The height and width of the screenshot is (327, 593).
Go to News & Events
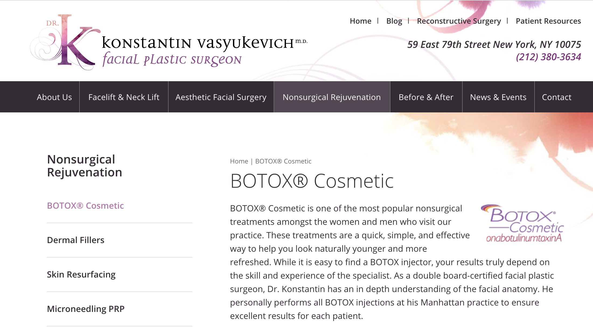[x=498, y=97]
